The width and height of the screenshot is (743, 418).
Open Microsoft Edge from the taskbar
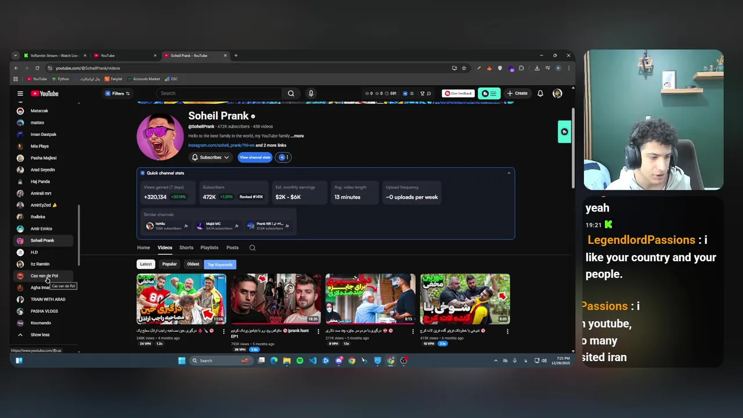pos(274,361)
